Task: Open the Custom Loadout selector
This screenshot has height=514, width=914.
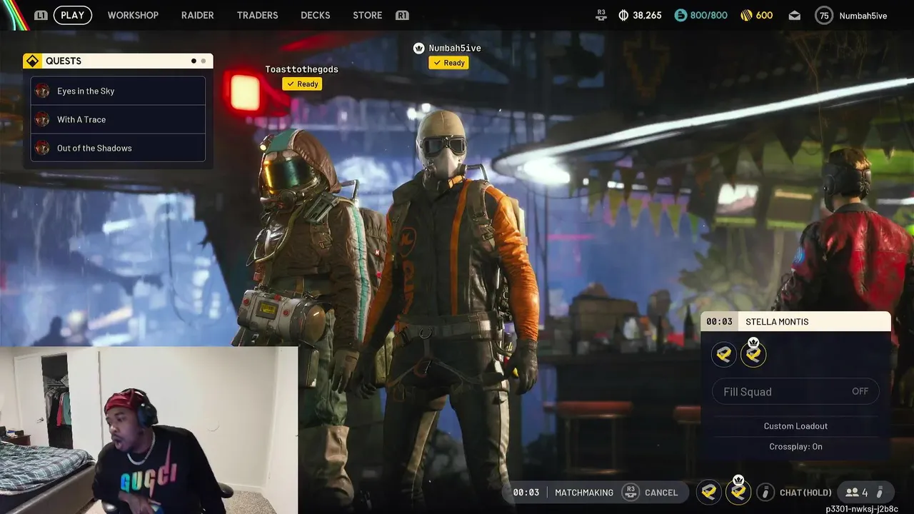Action: 795,426
